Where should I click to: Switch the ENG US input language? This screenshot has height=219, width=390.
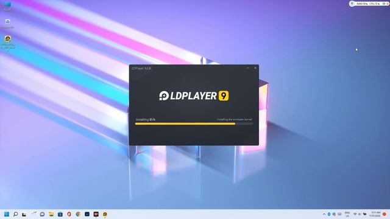point(347,214)
